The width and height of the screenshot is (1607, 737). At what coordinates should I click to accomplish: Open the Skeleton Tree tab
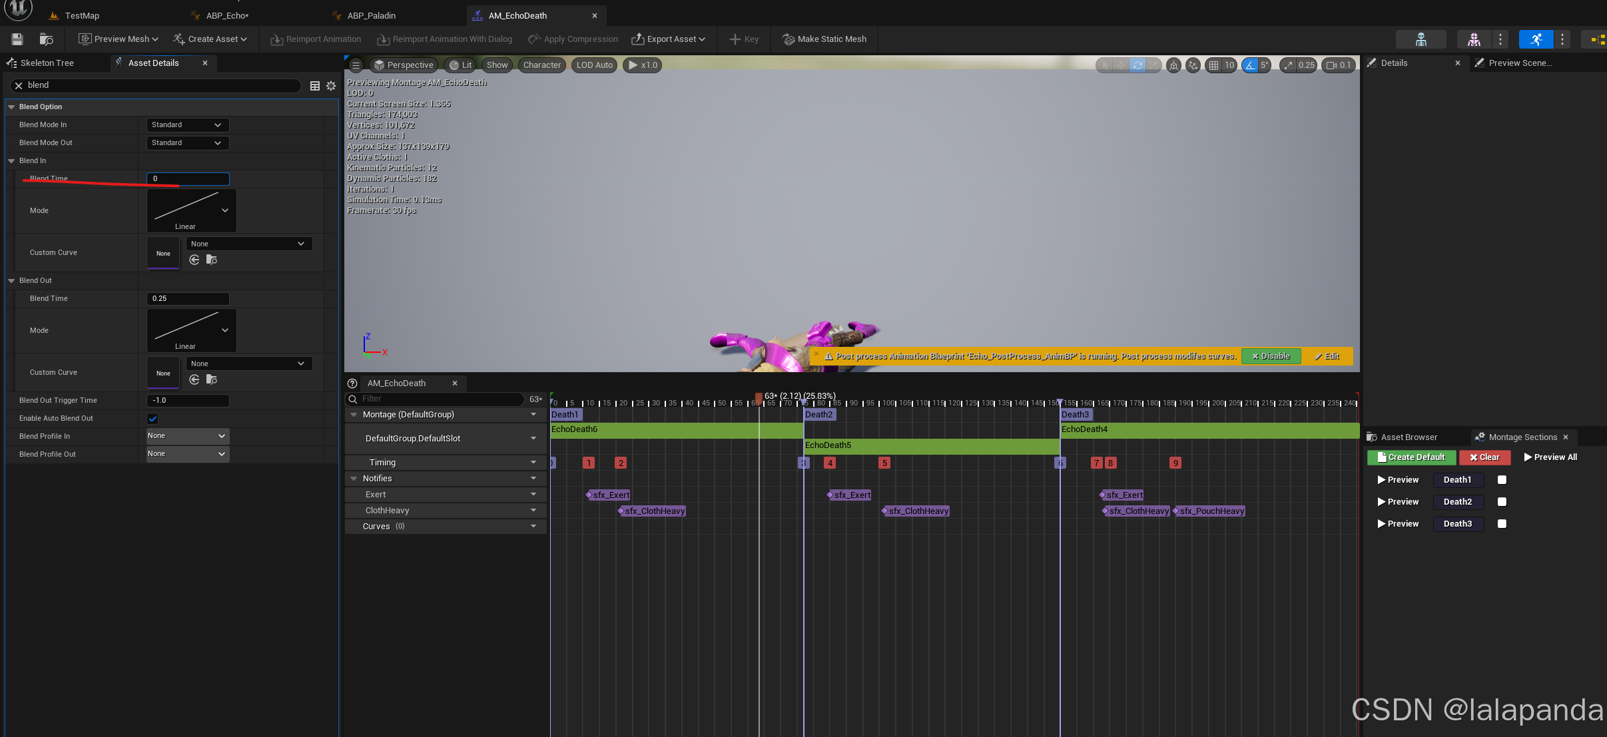point(47,63)
